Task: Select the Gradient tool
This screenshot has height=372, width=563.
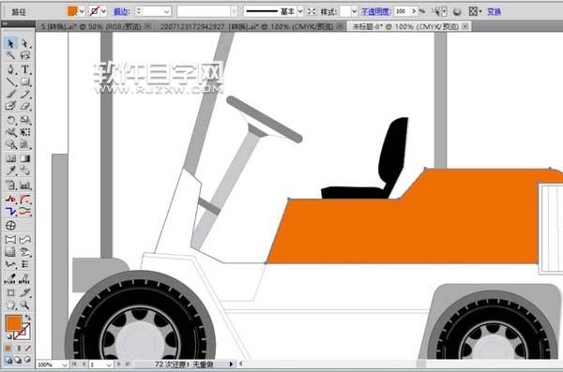Action: point(24,158)
